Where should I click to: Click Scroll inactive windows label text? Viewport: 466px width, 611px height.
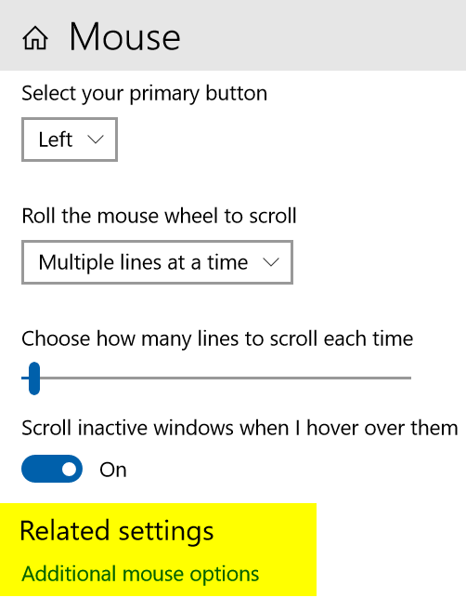[x=239, y=428]
